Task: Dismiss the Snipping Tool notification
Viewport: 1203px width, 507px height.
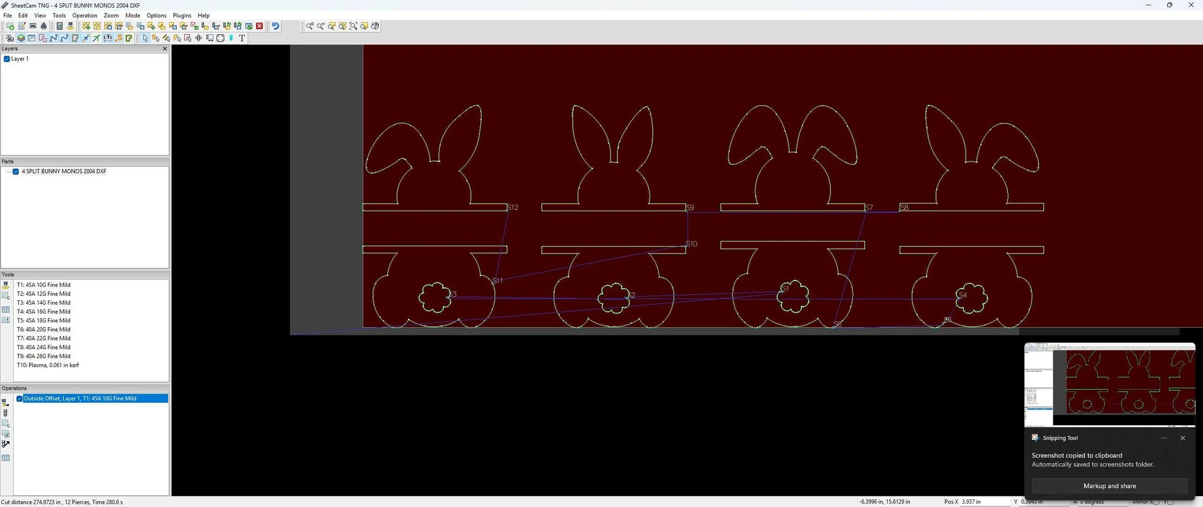Action: (x=1182, y=438)
